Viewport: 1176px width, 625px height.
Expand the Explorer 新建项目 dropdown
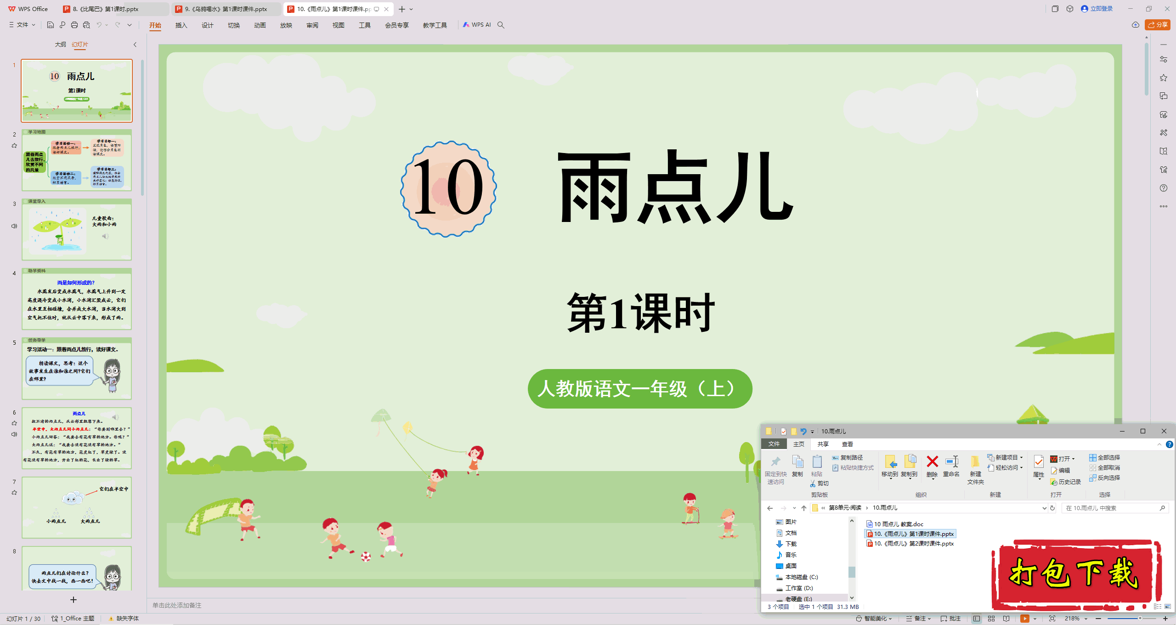pos(1005,458)
